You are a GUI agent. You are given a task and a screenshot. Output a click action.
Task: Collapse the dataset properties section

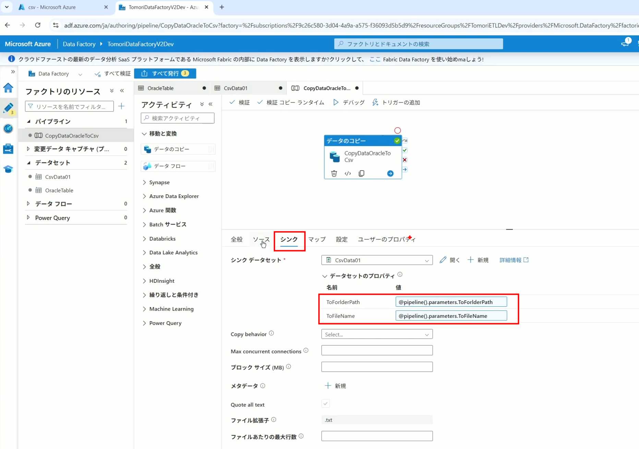coord(325,276)
